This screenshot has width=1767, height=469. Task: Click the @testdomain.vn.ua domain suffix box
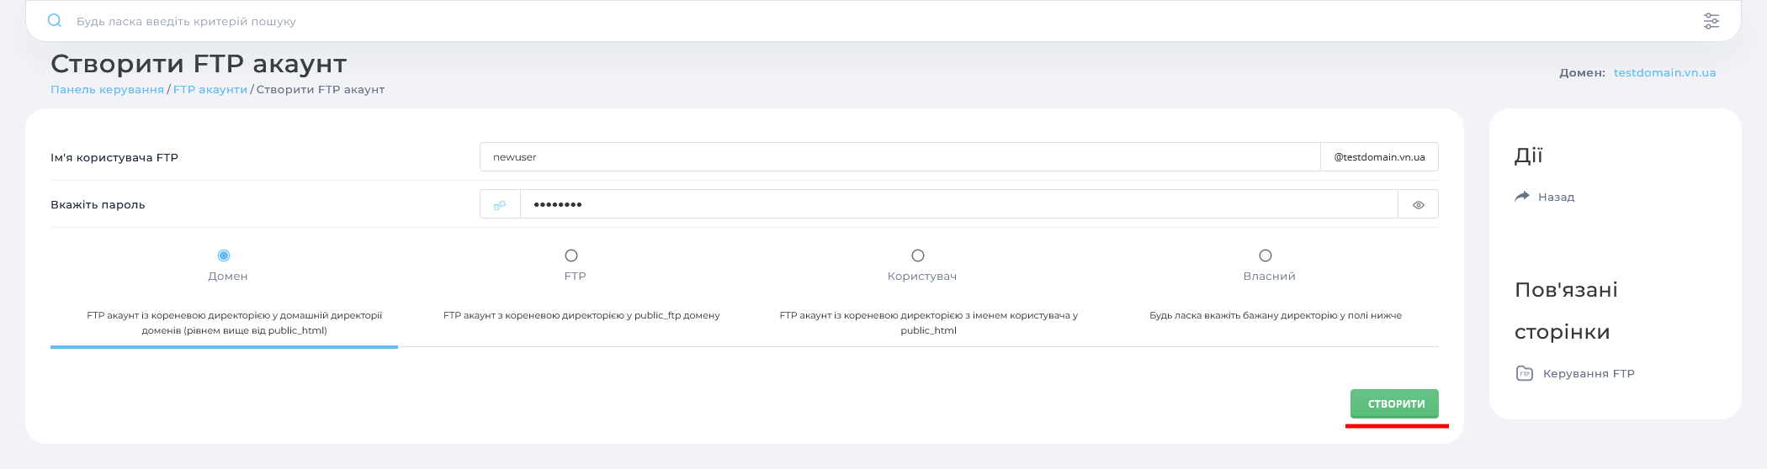click(x=1379, y=157)
